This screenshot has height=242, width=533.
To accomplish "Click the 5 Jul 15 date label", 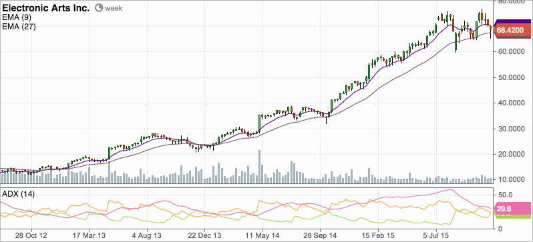I will tap(435, 236).
